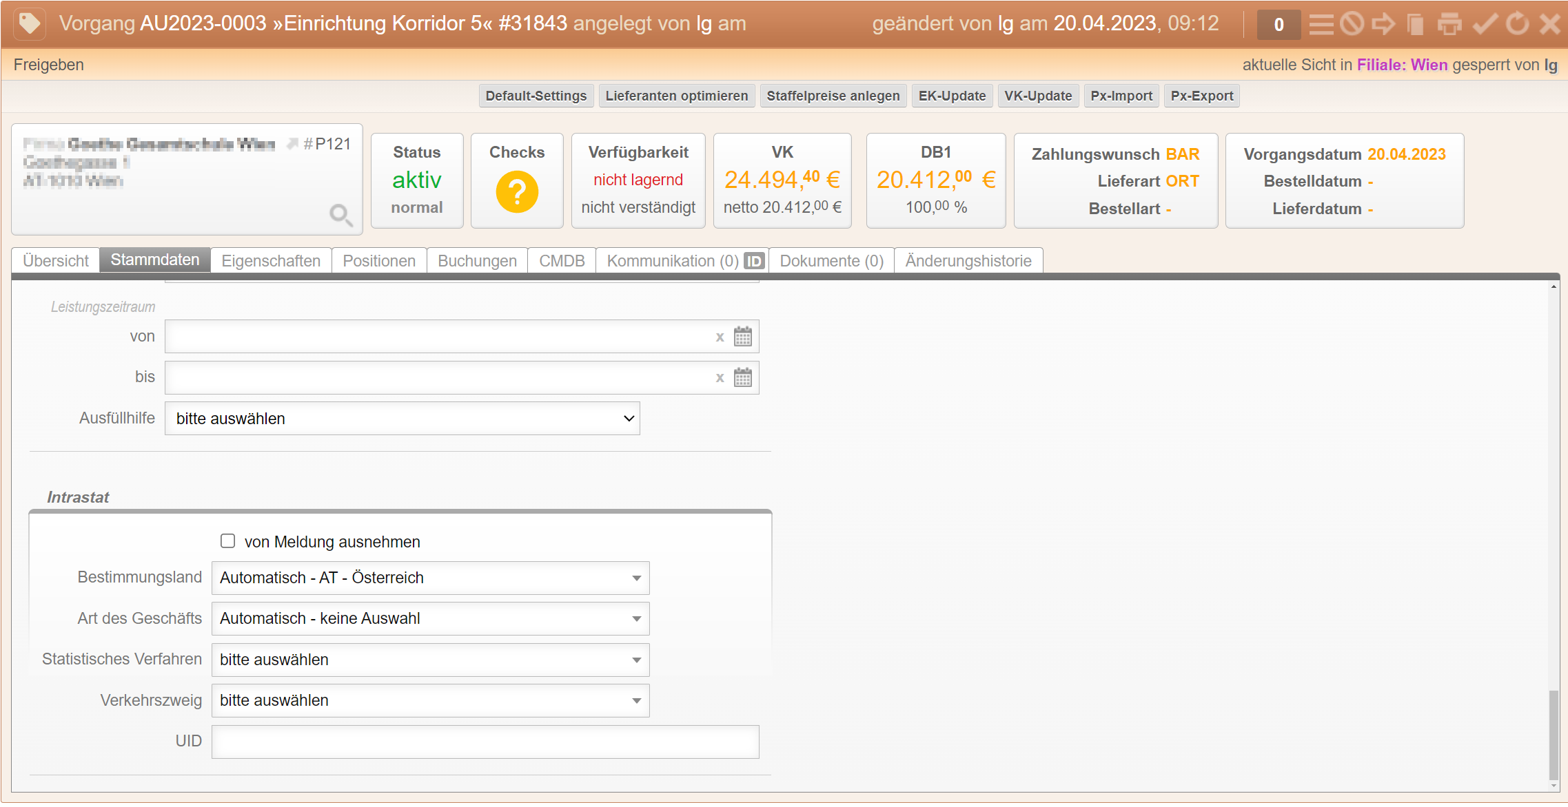Go to the Positionen tab

(379, 261)
